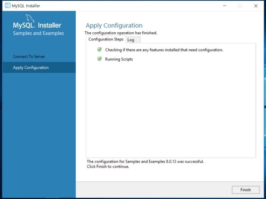Select Apply Configuration in the sidebar
This screenshot has width=266, height=199.
coord(39,67)
